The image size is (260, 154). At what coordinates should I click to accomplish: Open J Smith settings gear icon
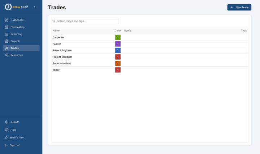coord(6,122)
